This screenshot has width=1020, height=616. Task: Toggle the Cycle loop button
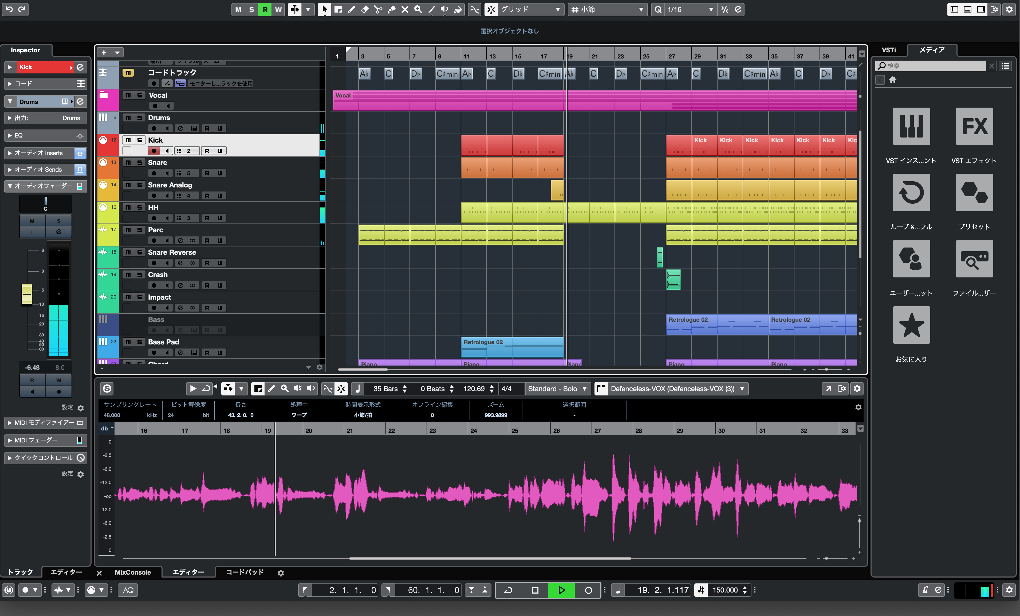click(508, 590)
